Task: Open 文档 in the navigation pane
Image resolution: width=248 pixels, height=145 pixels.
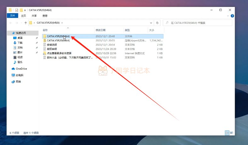Action: tap(20, 48)
